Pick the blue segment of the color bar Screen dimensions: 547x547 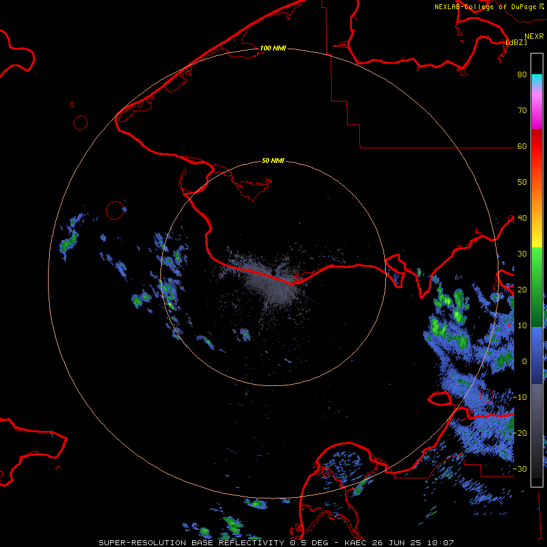(537, 356)
